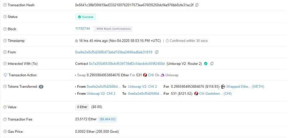This screenshot has height=138, width=290.
Task: Click the Wrapped Ether token icon
Action: [x=223, y=87]
